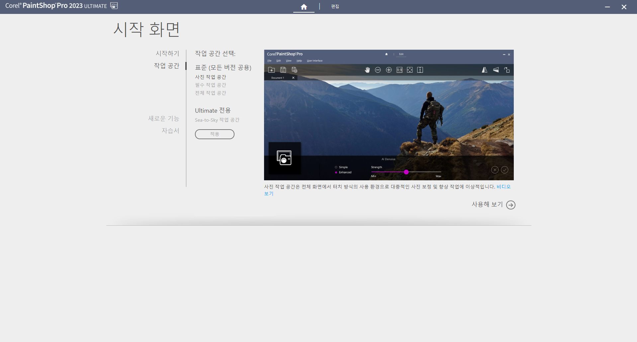Screen dimensions: 637x342
Task: Select the 작업 공간 section
Action: (166, 66)
